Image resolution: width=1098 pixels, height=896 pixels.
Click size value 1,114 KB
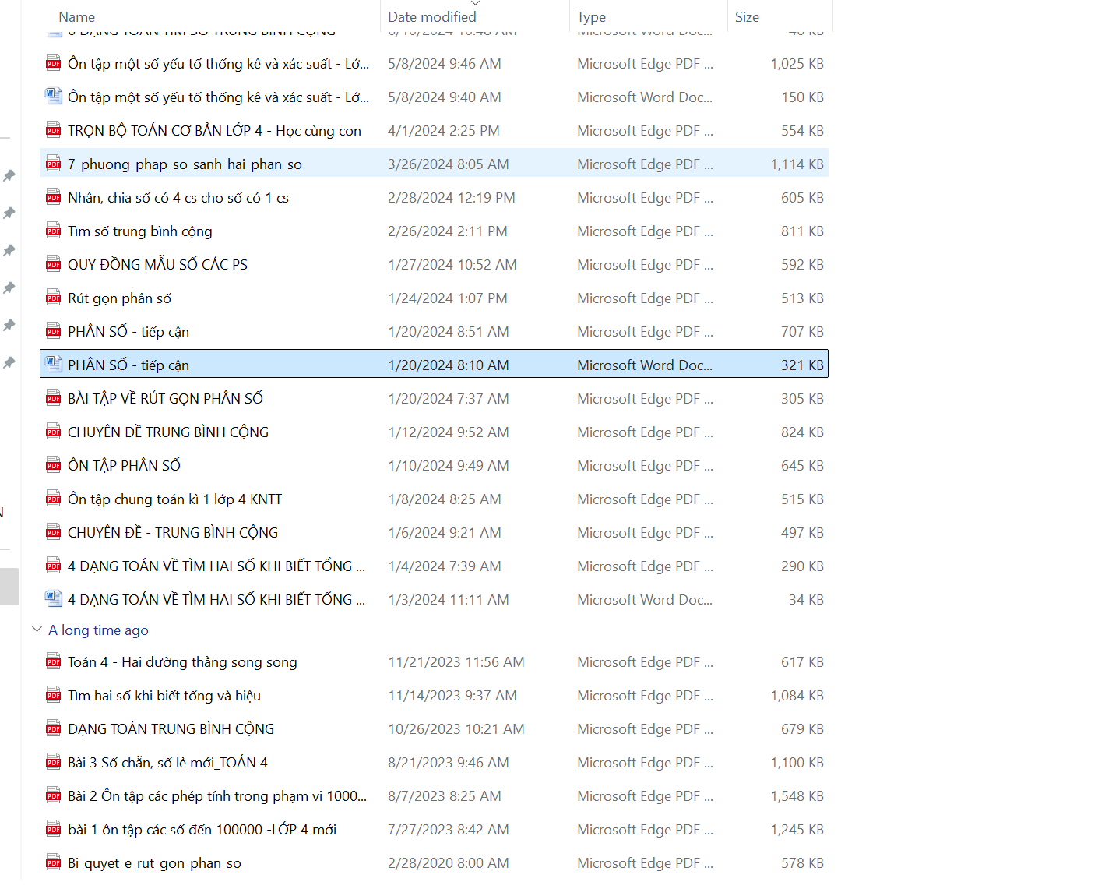point(797,164)
